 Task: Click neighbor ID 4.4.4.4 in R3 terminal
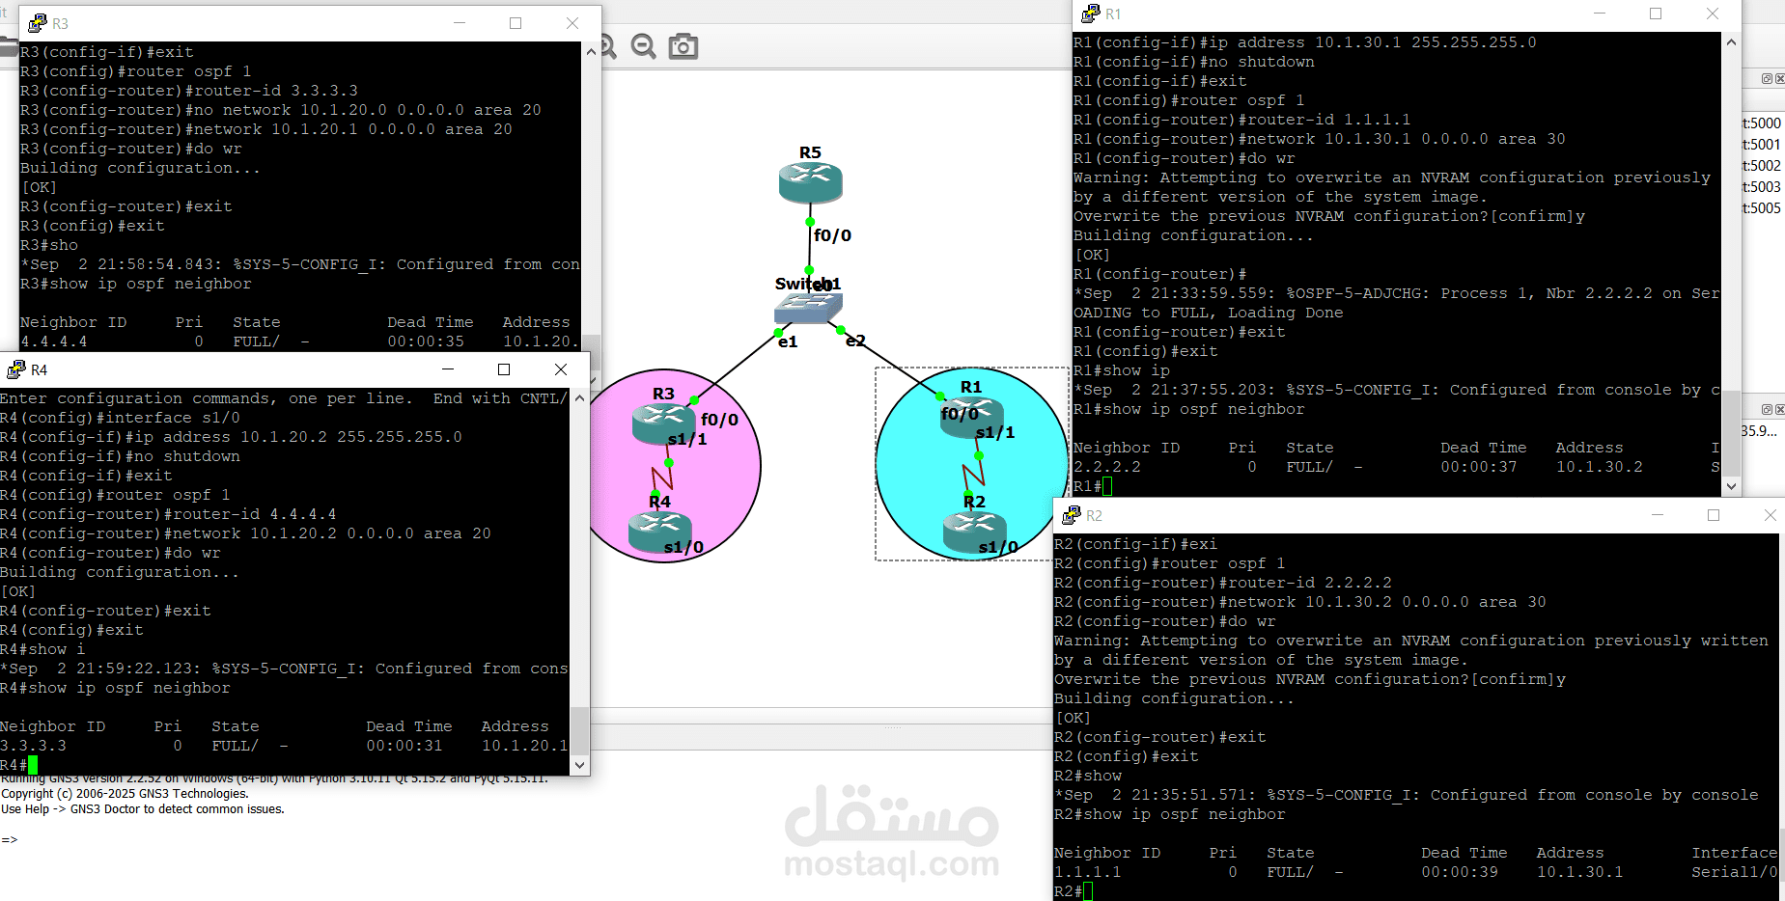(x=54, y=341)
